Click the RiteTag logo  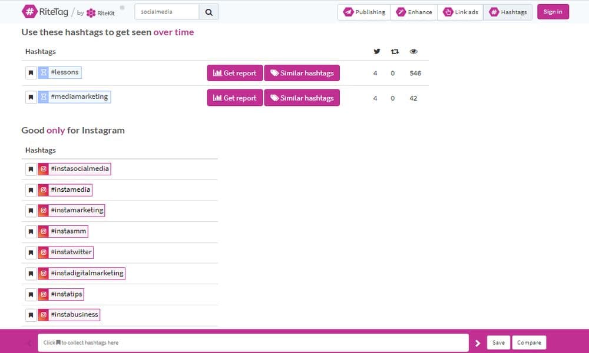click(x=45, y=12)
